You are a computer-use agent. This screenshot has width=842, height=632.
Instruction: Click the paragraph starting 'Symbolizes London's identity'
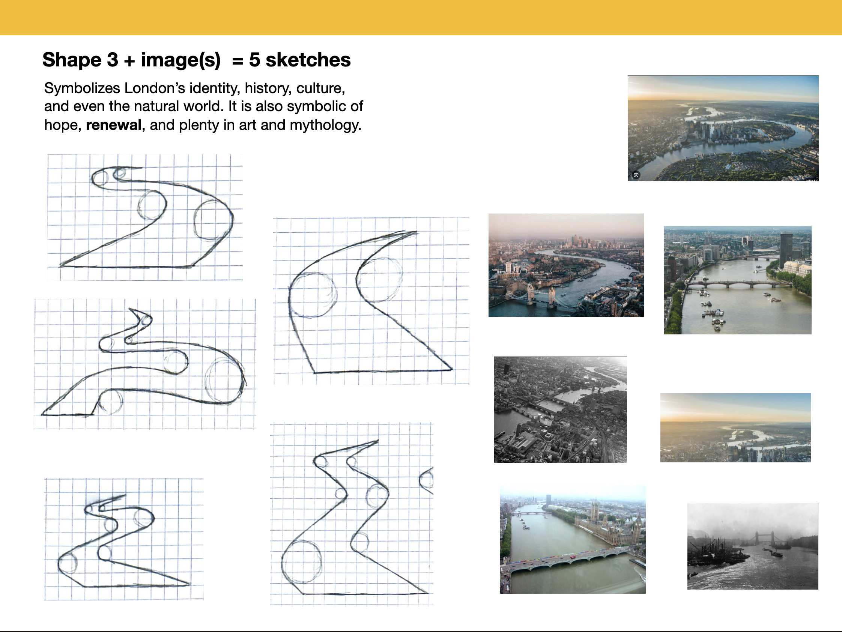pyautogui.click(x=204, y=107)
